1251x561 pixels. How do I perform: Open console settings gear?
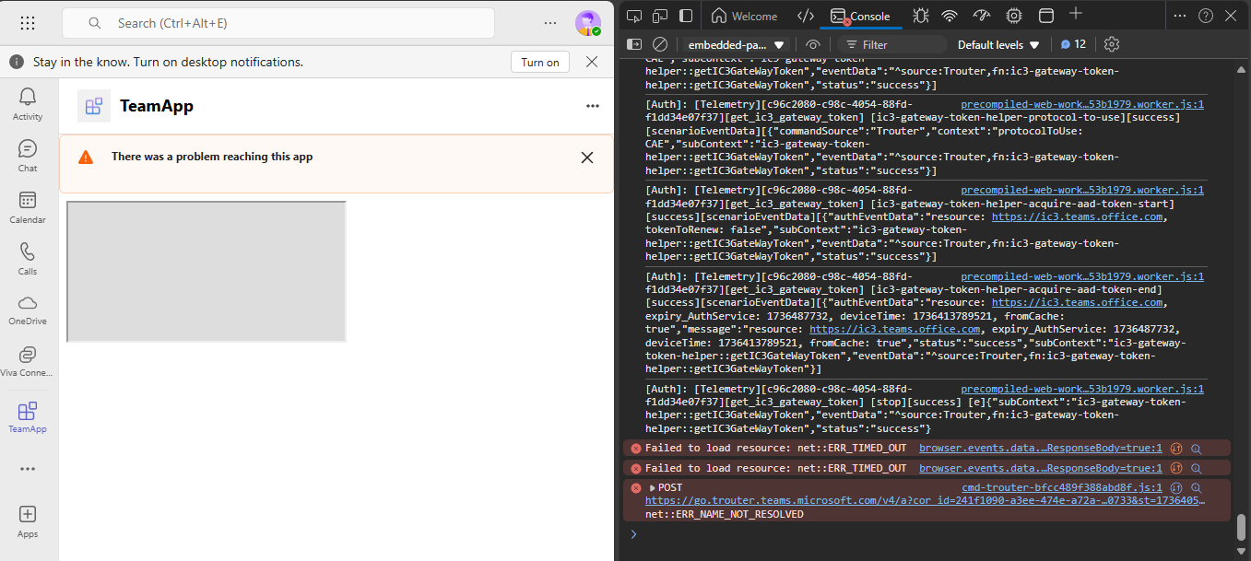point(1112,44)
